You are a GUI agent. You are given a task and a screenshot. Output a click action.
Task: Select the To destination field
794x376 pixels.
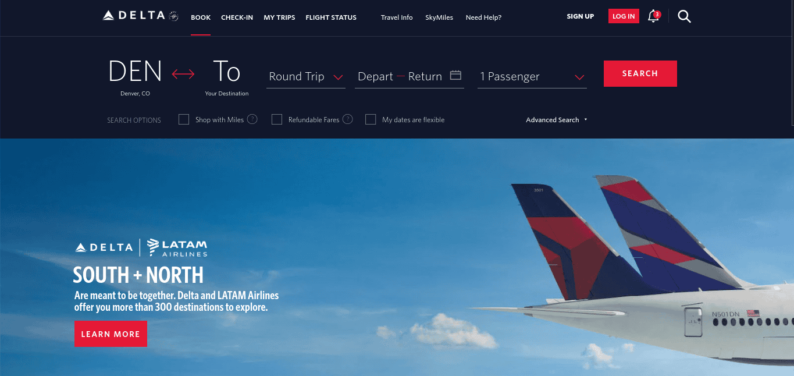[227, 77]
